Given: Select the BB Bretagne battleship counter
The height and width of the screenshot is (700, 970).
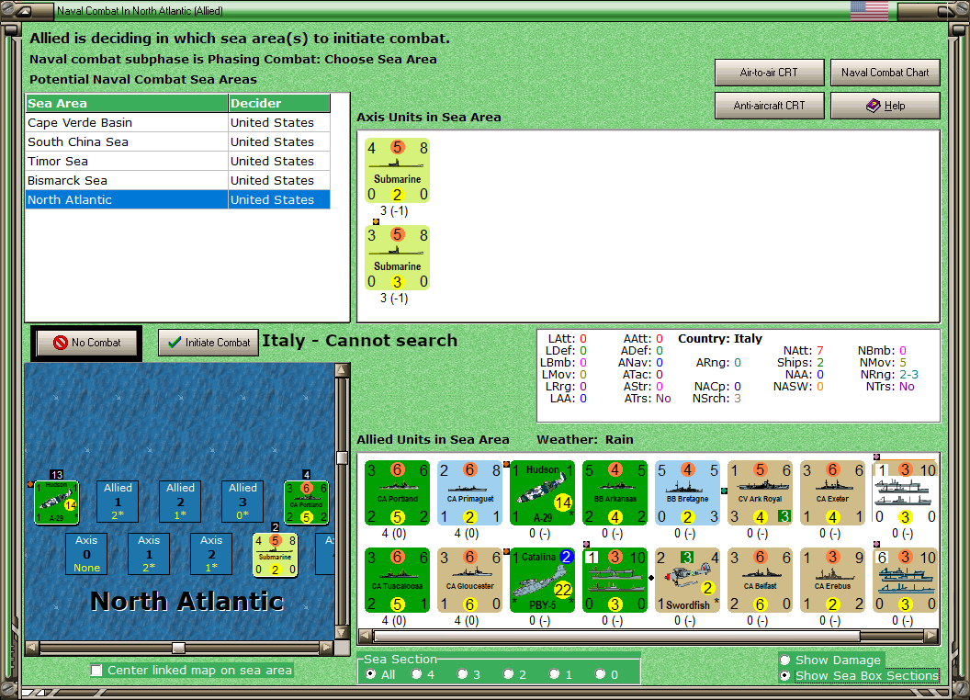Looking at the screenshot, I should tap(687, 492).
